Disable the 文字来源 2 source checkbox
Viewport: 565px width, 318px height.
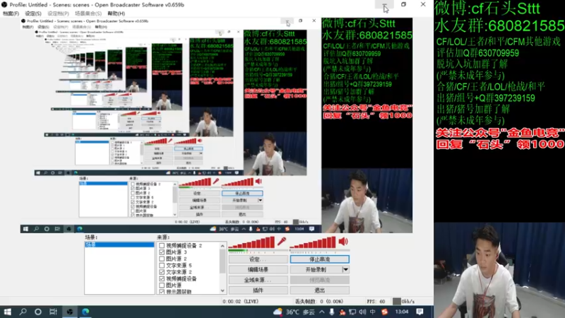162,272
